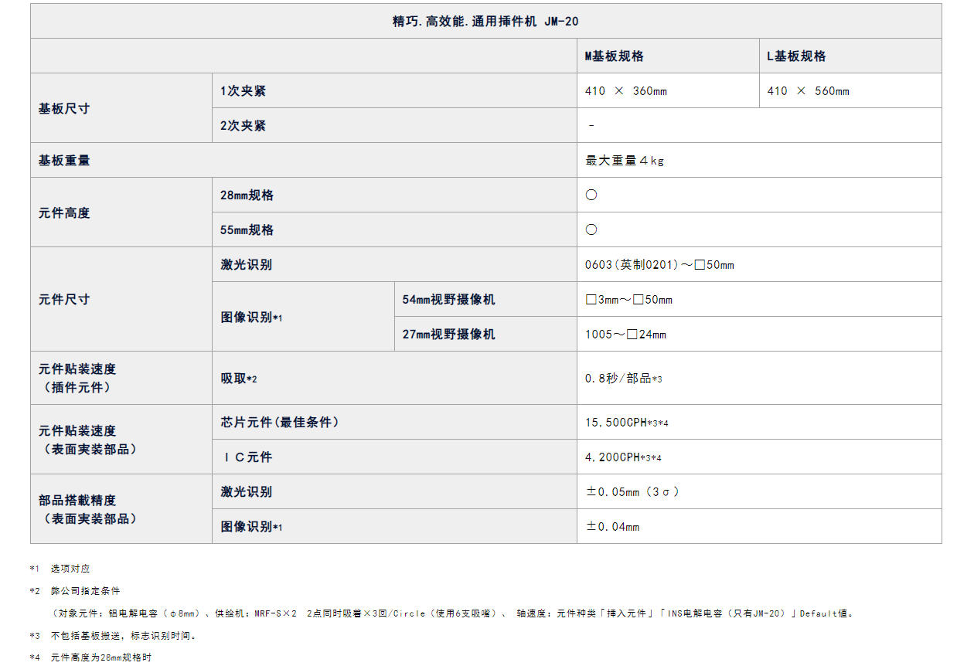
Task: Click the 最大重量4kg value cell
Action: click(625, 161)
